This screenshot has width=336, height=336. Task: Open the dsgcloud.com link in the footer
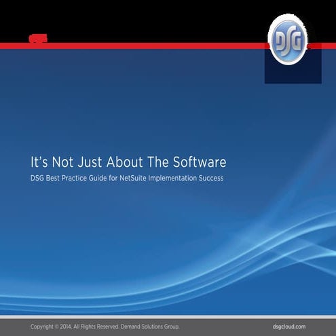click(289, 326)
